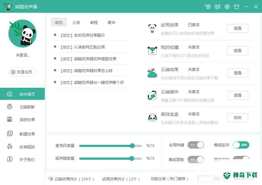The height and width of the screenshot is (185, 262).
Task: Click 试用效果共计 (12个) status text
Action: click(121, 179)
